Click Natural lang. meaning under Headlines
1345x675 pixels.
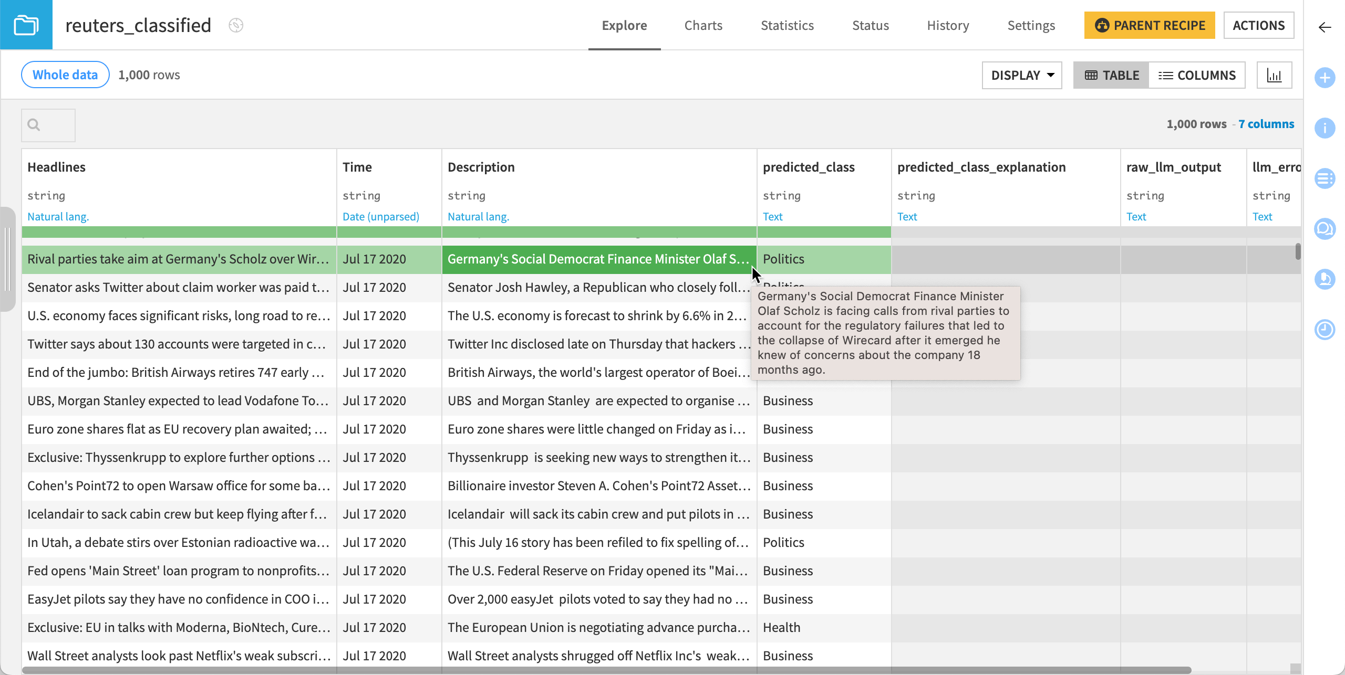click(58, 216)
